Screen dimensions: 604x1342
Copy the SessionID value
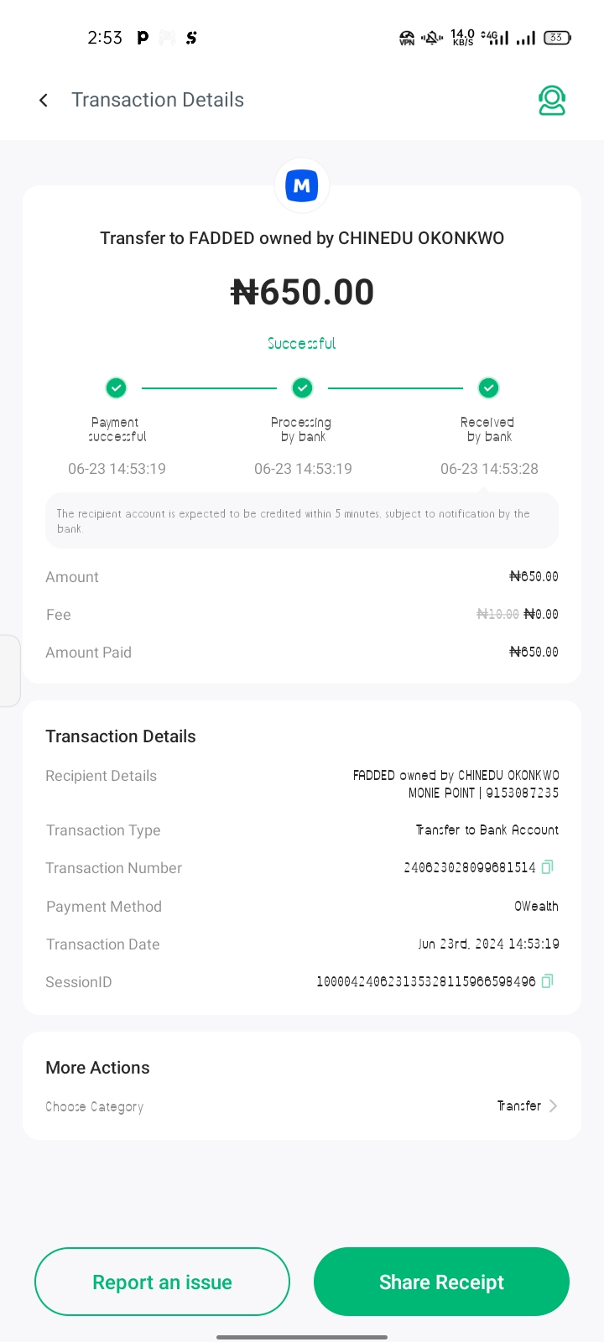click(548, 981)
